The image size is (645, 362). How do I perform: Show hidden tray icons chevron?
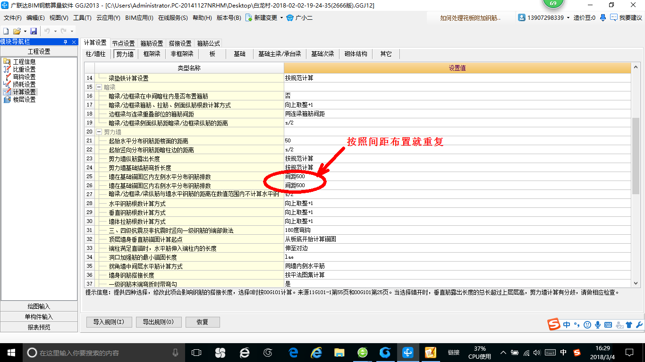[503, 353]
